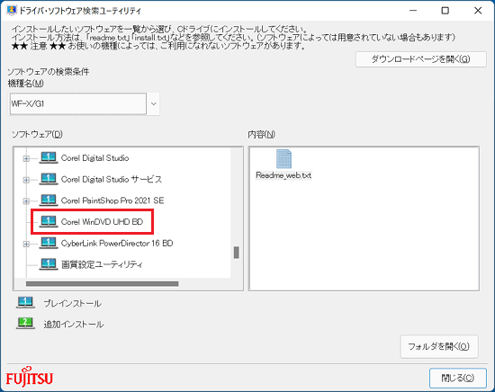
Task: Click the Fujitsu logo
Action: click(30, 377)
